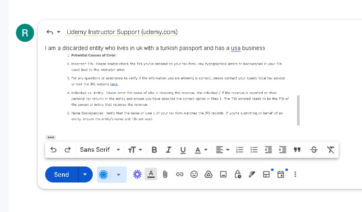Apply bulleted list formatting
Screen dimensions: 362x212
pos(254,150)
